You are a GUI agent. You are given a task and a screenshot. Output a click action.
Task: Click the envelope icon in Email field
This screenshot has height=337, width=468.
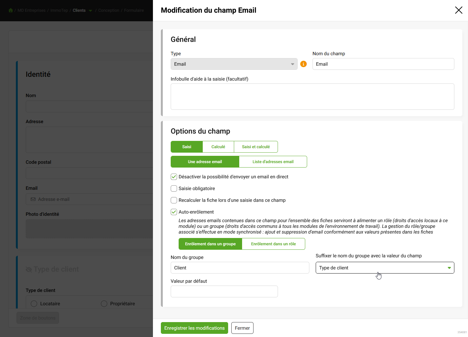33,199
